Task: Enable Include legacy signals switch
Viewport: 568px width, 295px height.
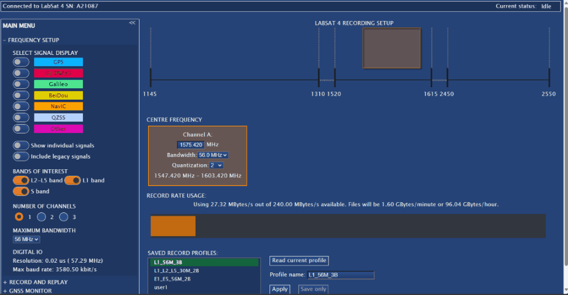Action: tap(21, 156)
